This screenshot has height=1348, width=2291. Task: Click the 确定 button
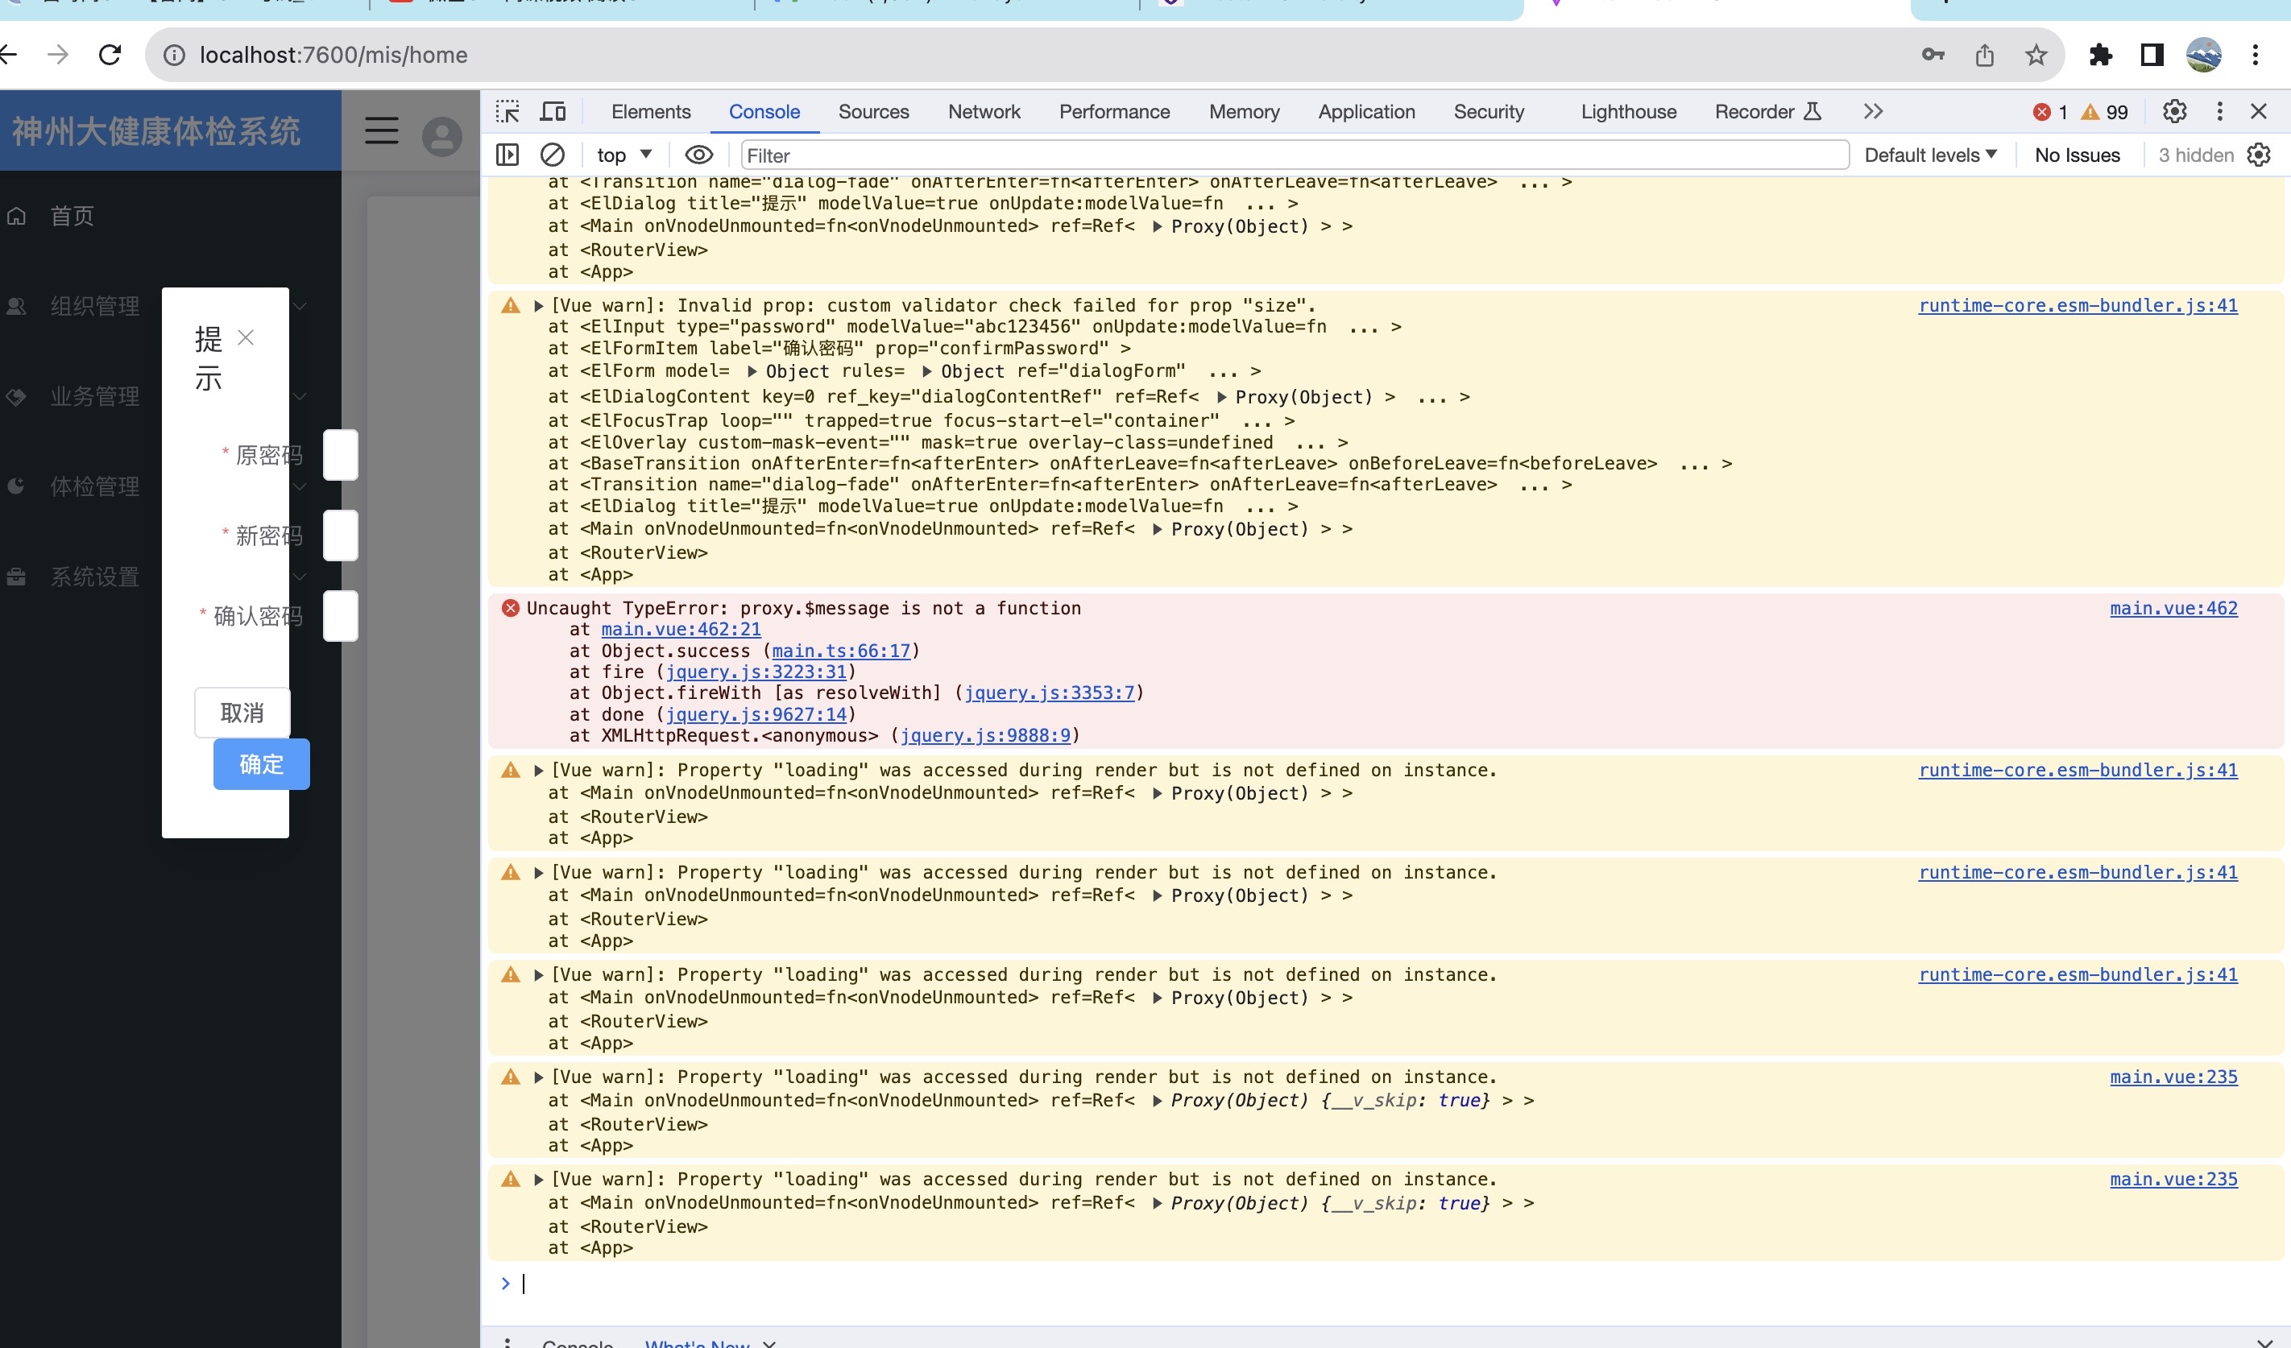pos(262,764)
